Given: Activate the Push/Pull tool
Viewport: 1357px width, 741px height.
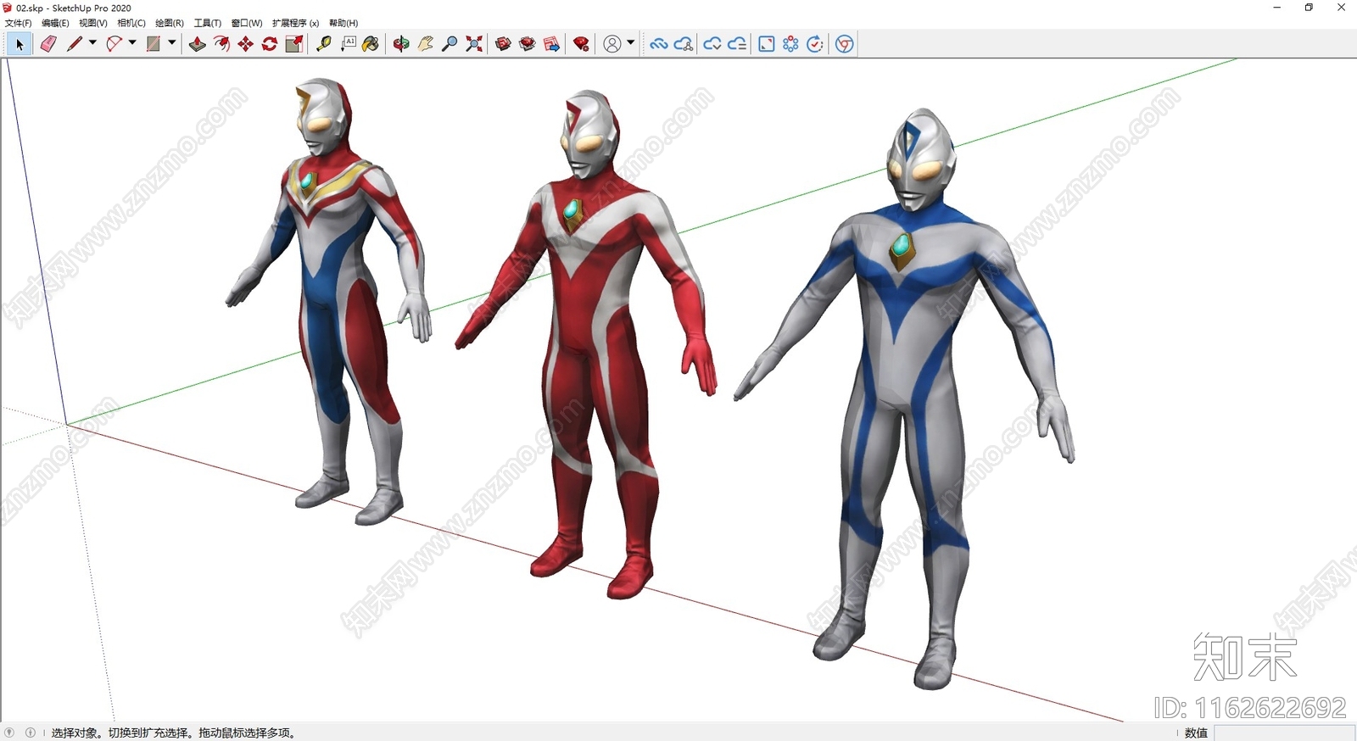Looking at the screenshot, I should [x=198, y=44].
